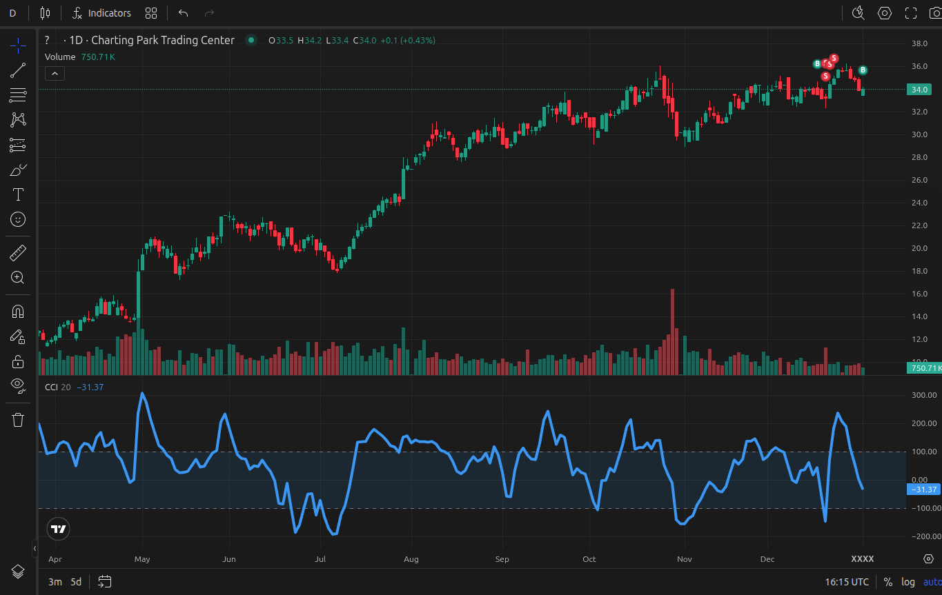Select the 5d date range button
Screen dimensions: 942x595
(76, 582)
